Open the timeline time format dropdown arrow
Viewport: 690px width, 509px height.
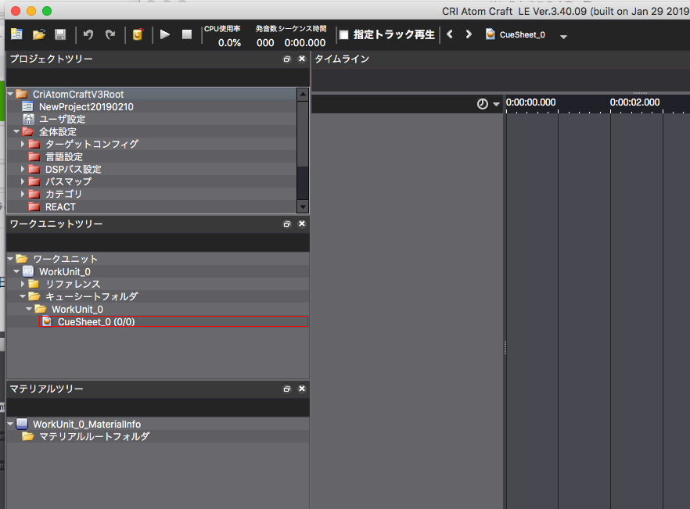coord(496,105)
